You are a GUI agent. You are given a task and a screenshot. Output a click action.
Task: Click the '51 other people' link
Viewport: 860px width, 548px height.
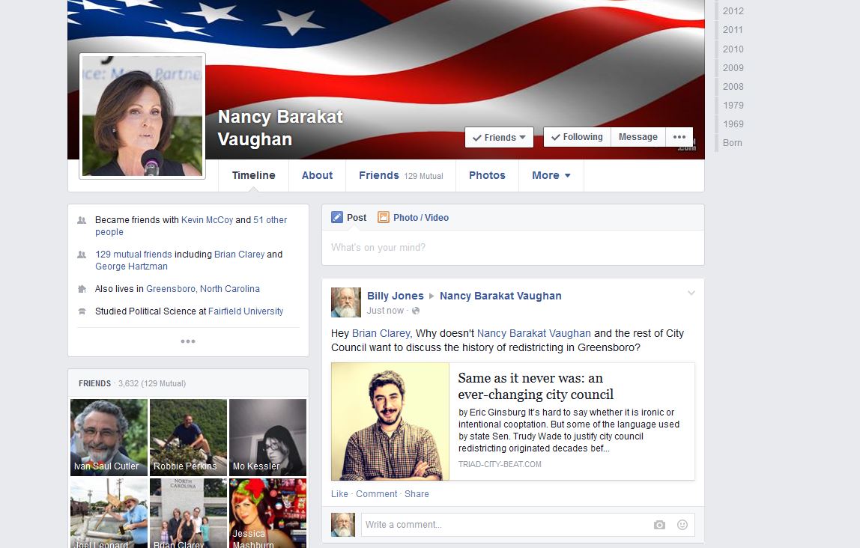click(x=191, y=226)
